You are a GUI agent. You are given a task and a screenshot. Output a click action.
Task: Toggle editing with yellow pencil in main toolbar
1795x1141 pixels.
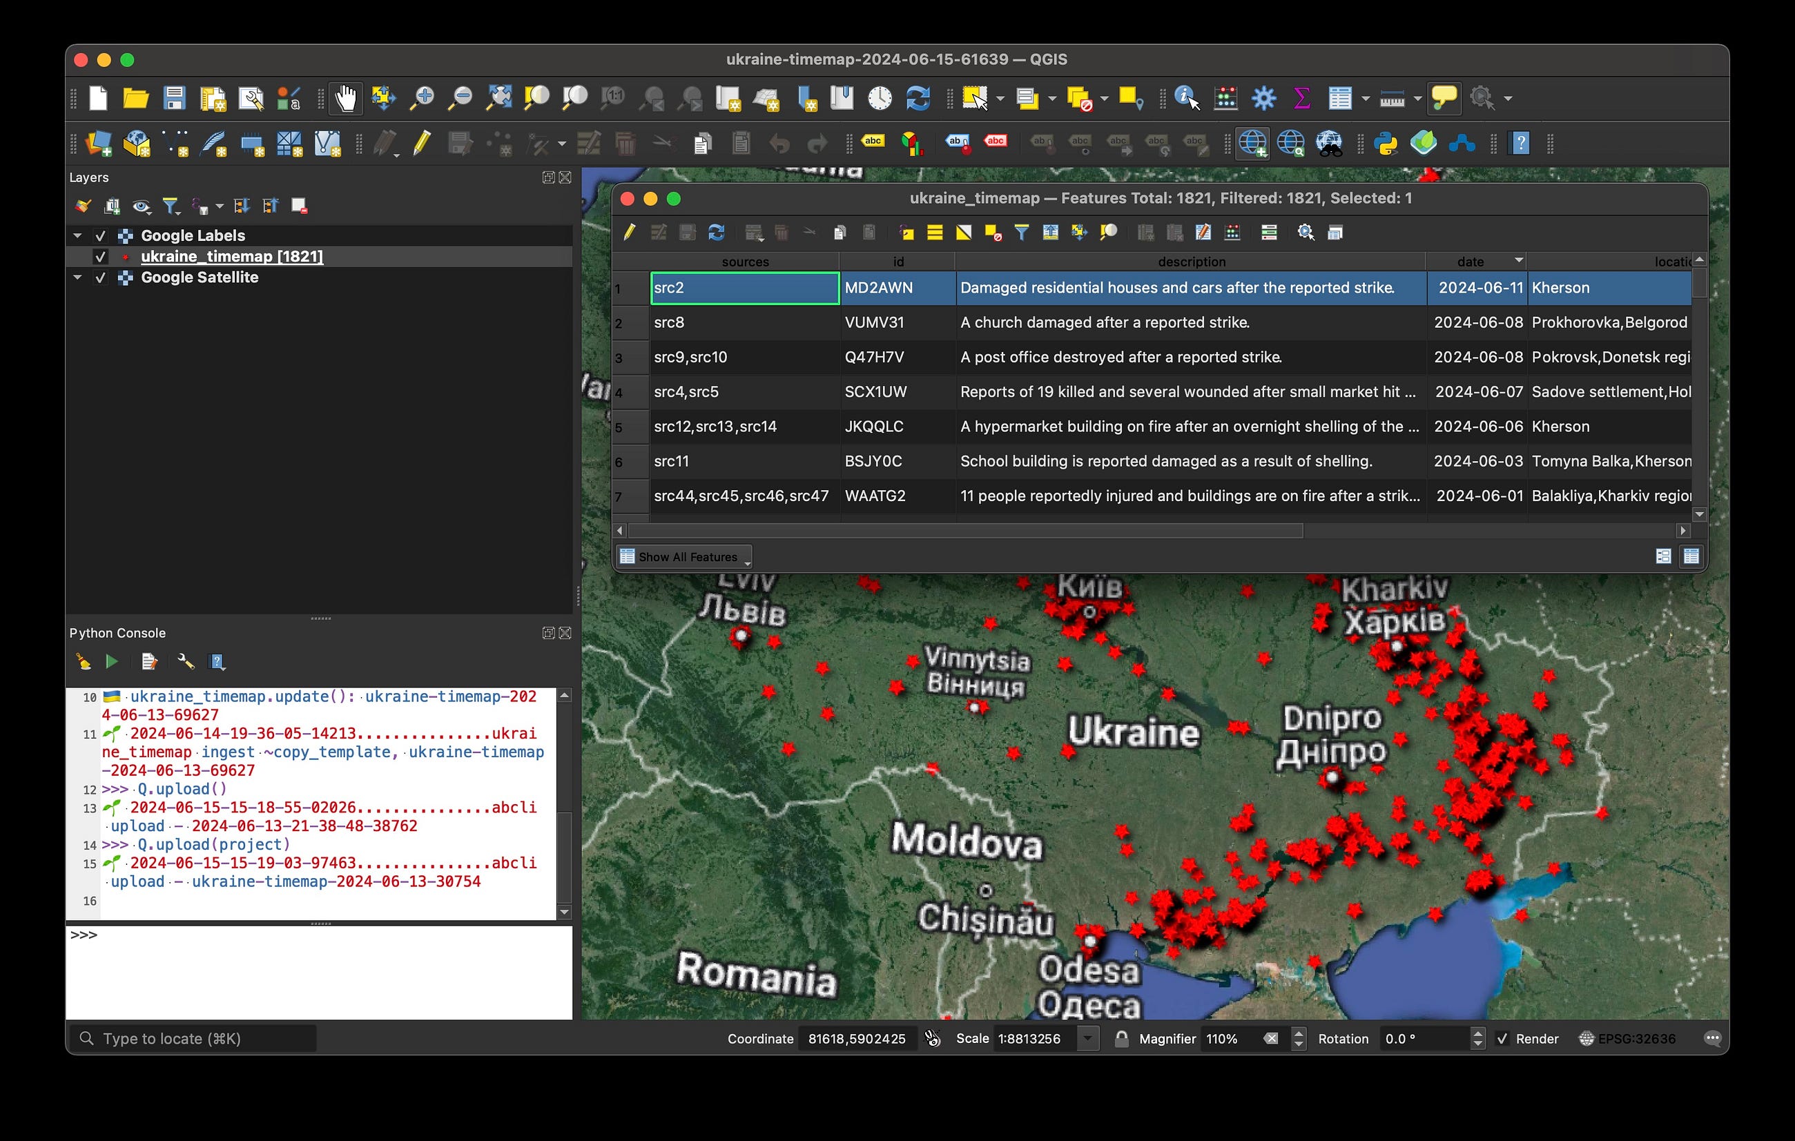click(x=422, y=142)
